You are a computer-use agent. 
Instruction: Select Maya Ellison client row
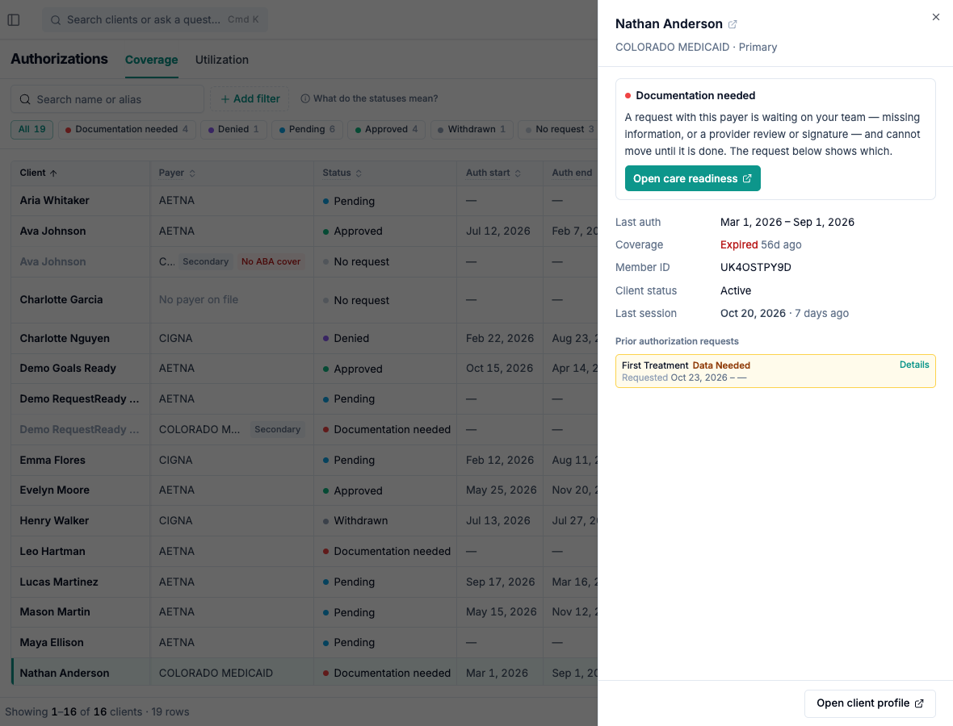pyautogui.click(x=304, y=643)
